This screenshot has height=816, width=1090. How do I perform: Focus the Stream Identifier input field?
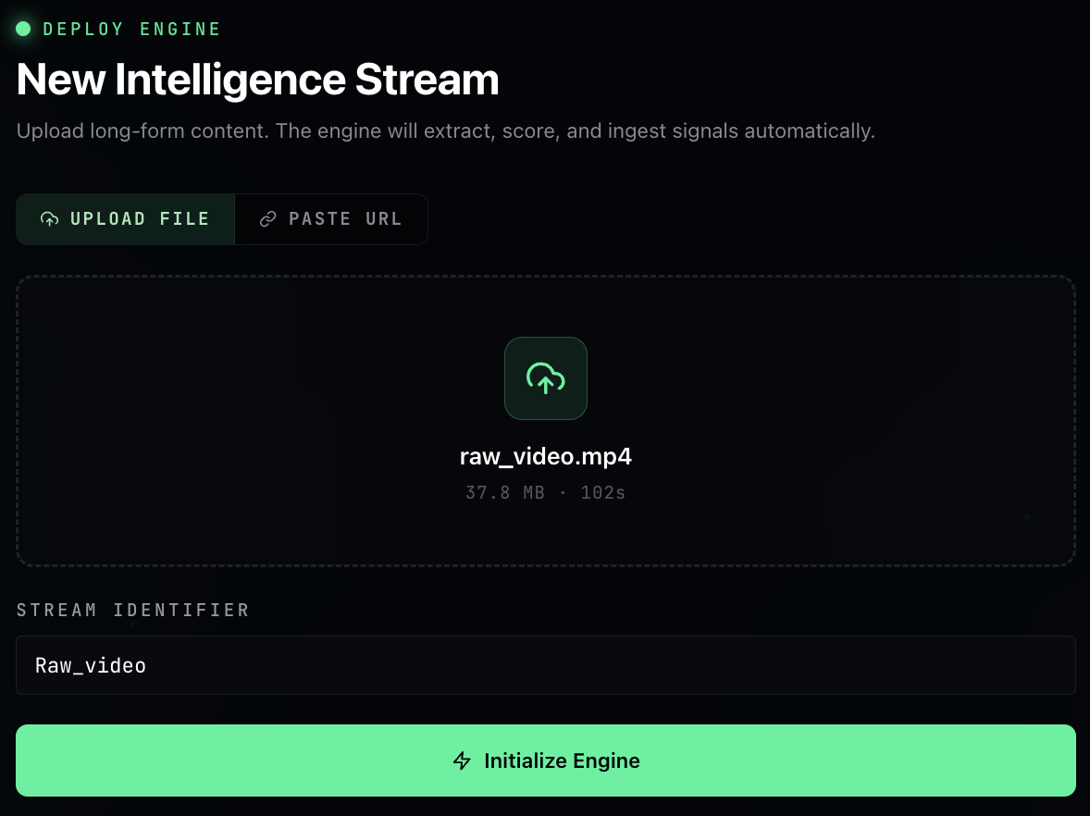[546, 665]
